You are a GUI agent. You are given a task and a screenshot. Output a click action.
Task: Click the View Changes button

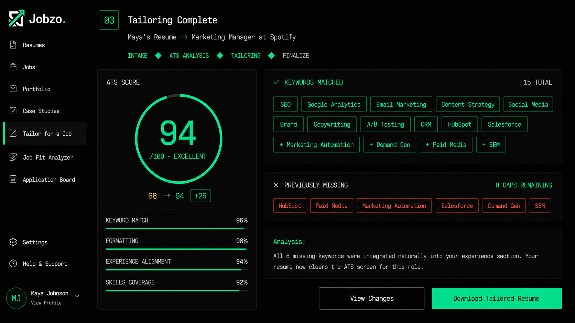(371, 298)
